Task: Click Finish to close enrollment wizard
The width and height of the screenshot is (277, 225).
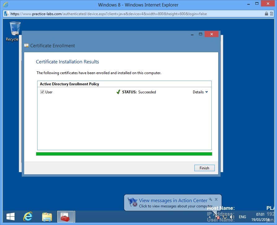Action: pyautogui.click(x=204, y=168)
